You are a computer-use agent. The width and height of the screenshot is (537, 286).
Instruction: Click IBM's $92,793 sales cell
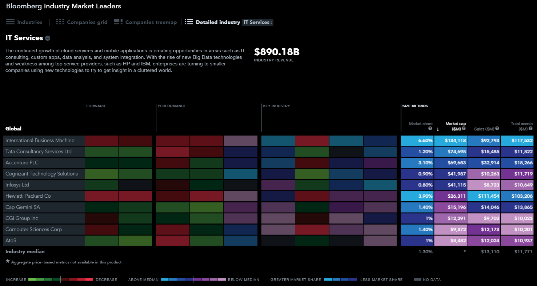click(484, 141)
